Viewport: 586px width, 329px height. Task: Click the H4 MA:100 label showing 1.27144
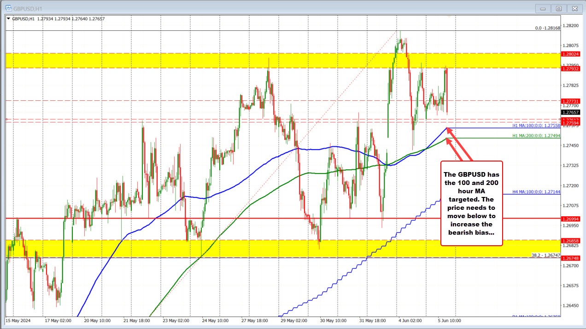pyautogui.click(x=535, y=192)
